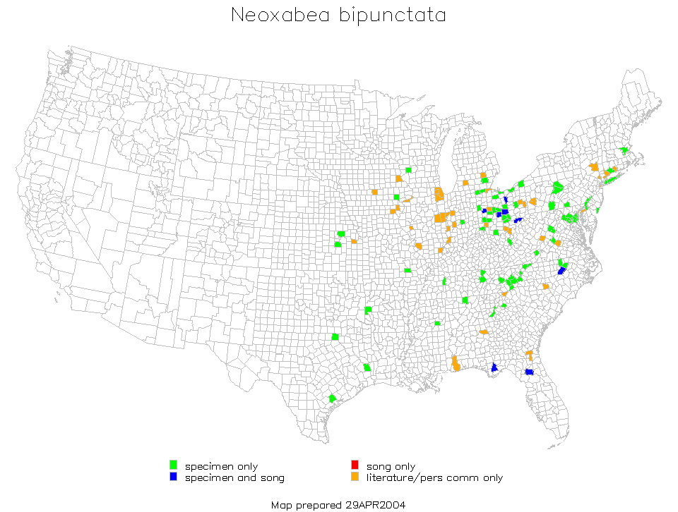Click the 'specimen only' legend label
678x512 pixels.
[221, 466]
